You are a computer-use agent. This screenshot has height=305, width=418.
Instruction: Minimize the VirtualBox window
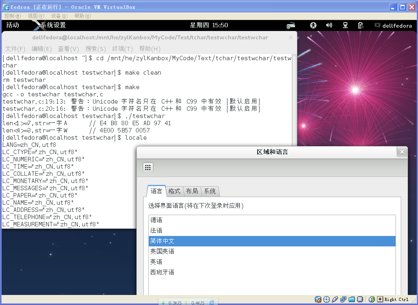coord(393,7)
